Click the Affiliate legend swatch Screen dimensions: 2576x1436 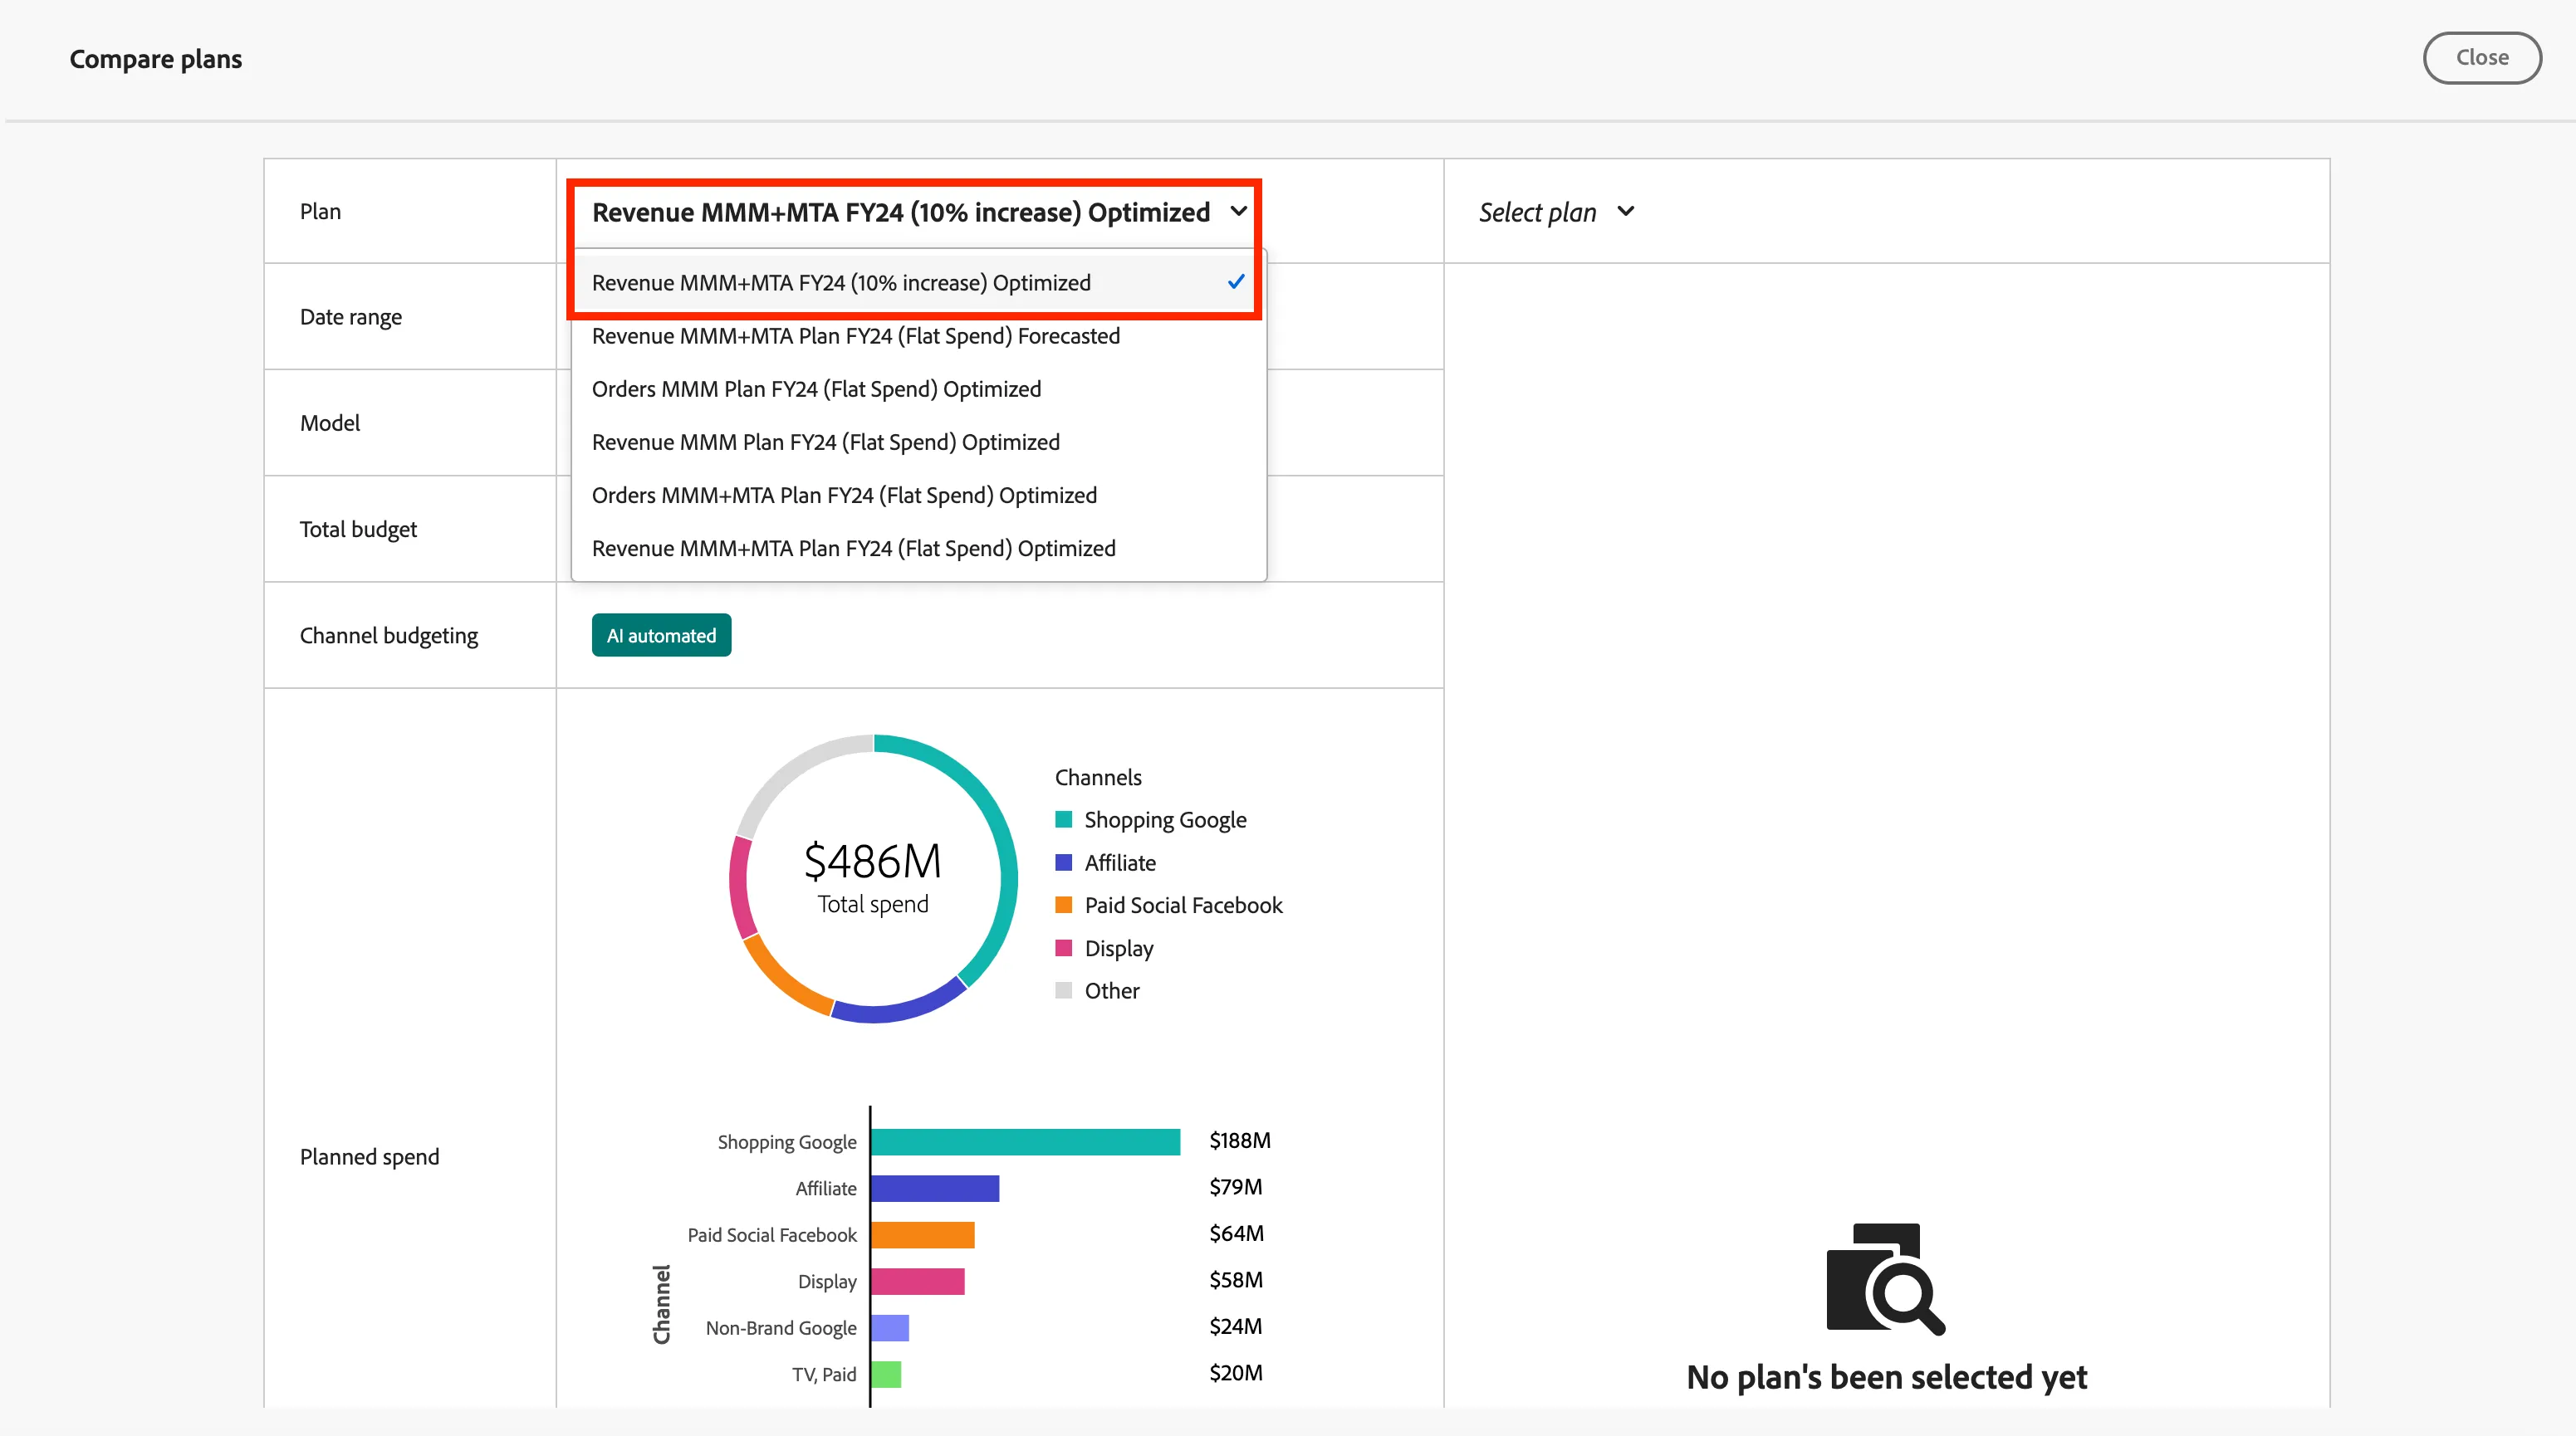tap(1063, 862)
